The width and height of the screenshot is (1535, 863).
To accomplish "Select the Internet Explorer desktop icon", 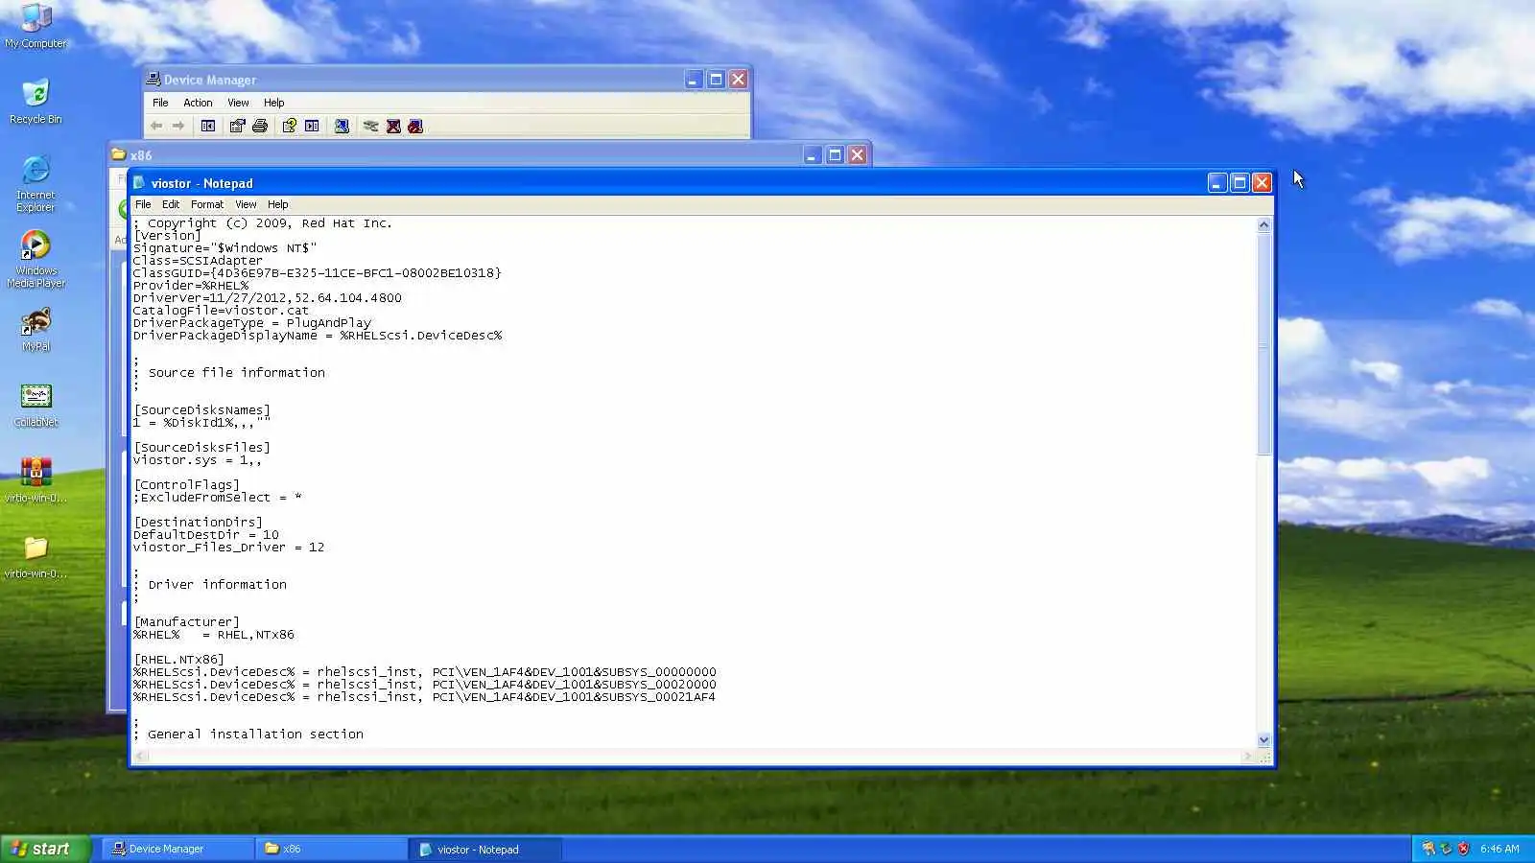I will (35, 183).
